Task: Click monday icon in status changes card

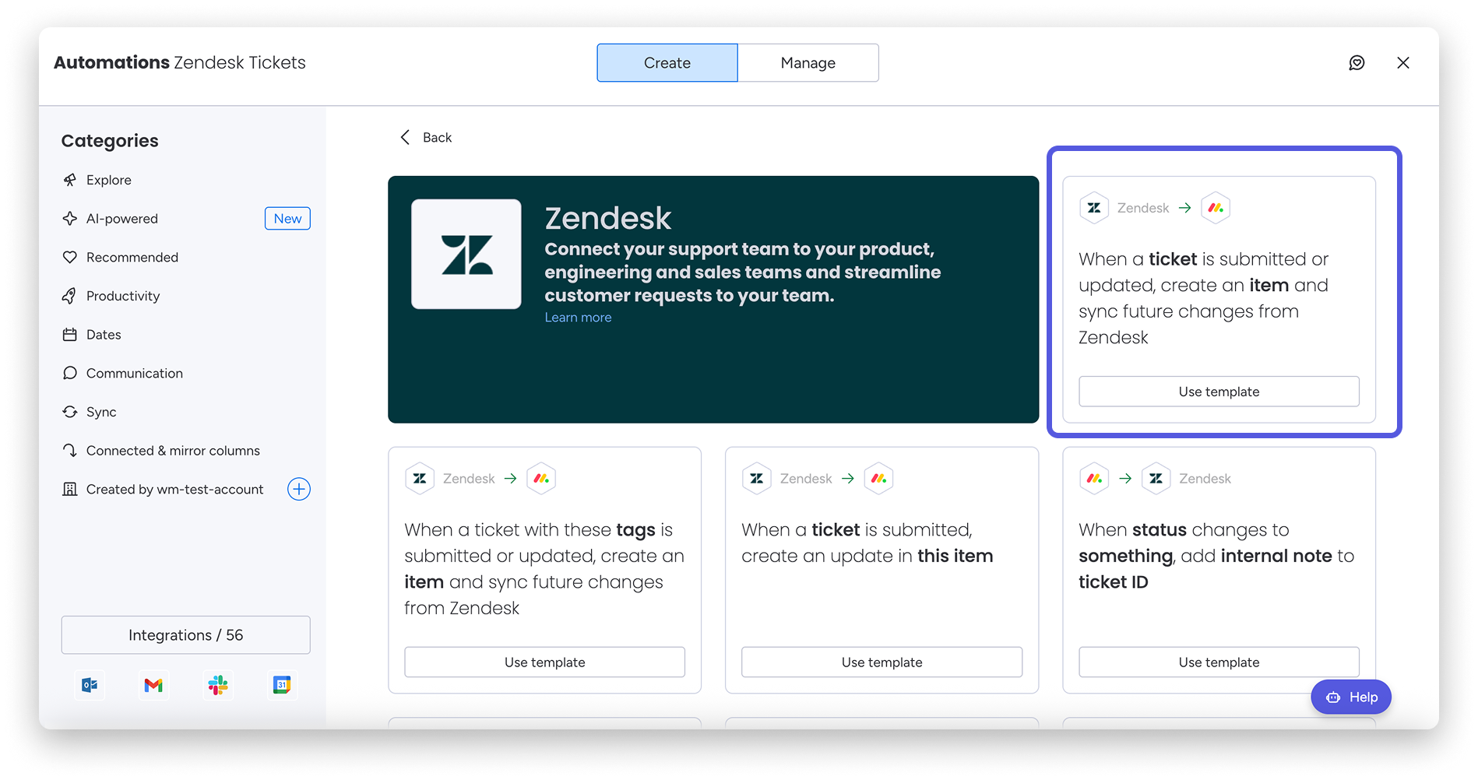Action: (1094, 479)
